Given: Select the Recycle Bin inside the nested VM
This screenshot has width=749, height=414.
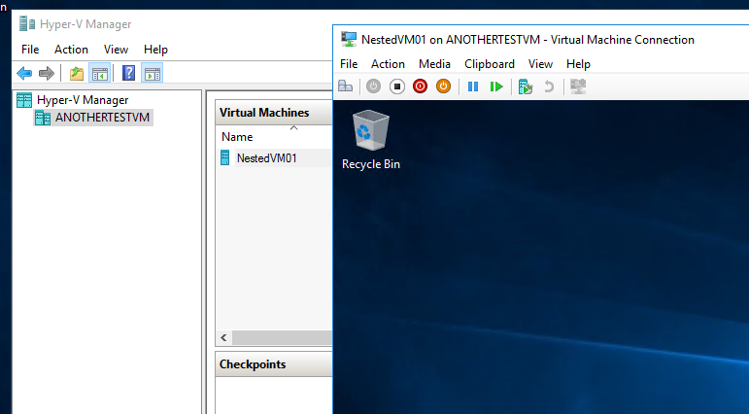Looking at the screenshot, I should 371,140.
